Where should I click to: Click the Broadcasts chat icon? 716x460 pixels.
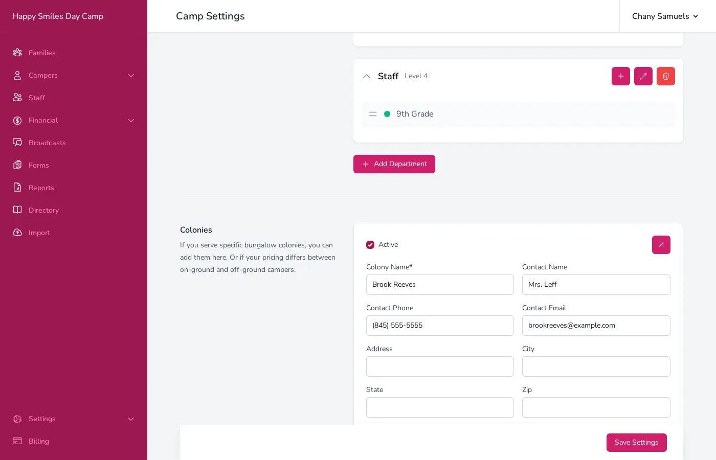point(17,143)
